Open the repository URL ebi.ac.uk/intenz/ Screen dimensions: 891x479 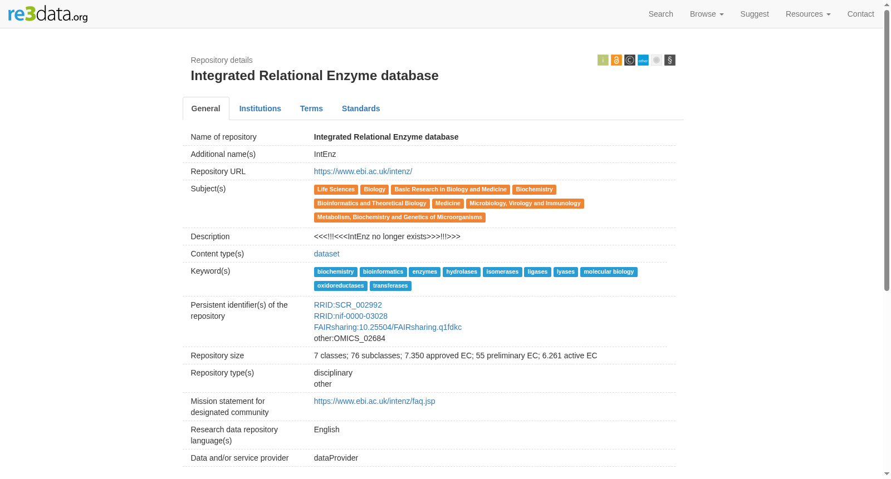click(x=363, y=171)
